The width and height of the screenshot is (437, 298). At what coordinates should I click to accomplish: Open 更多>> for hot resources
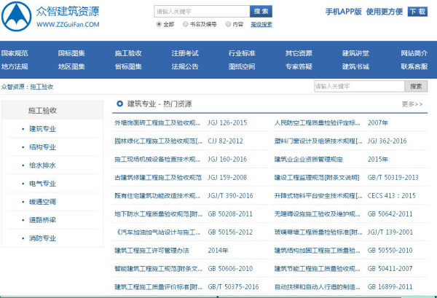412,104
